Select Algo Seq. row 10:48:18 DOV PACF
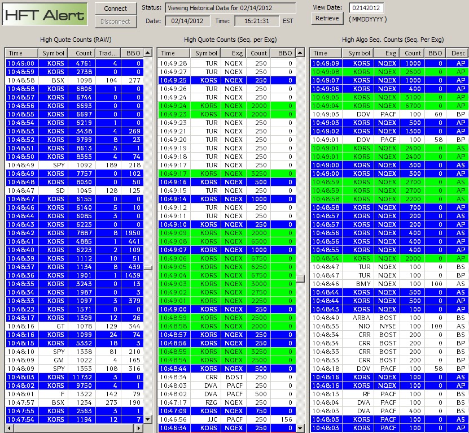This screenshot has width=469, height=433. click(390, 369)
